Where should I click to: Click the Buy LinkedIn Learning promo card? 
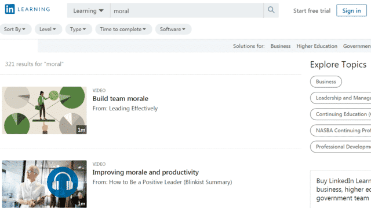[x=341, y=189]
